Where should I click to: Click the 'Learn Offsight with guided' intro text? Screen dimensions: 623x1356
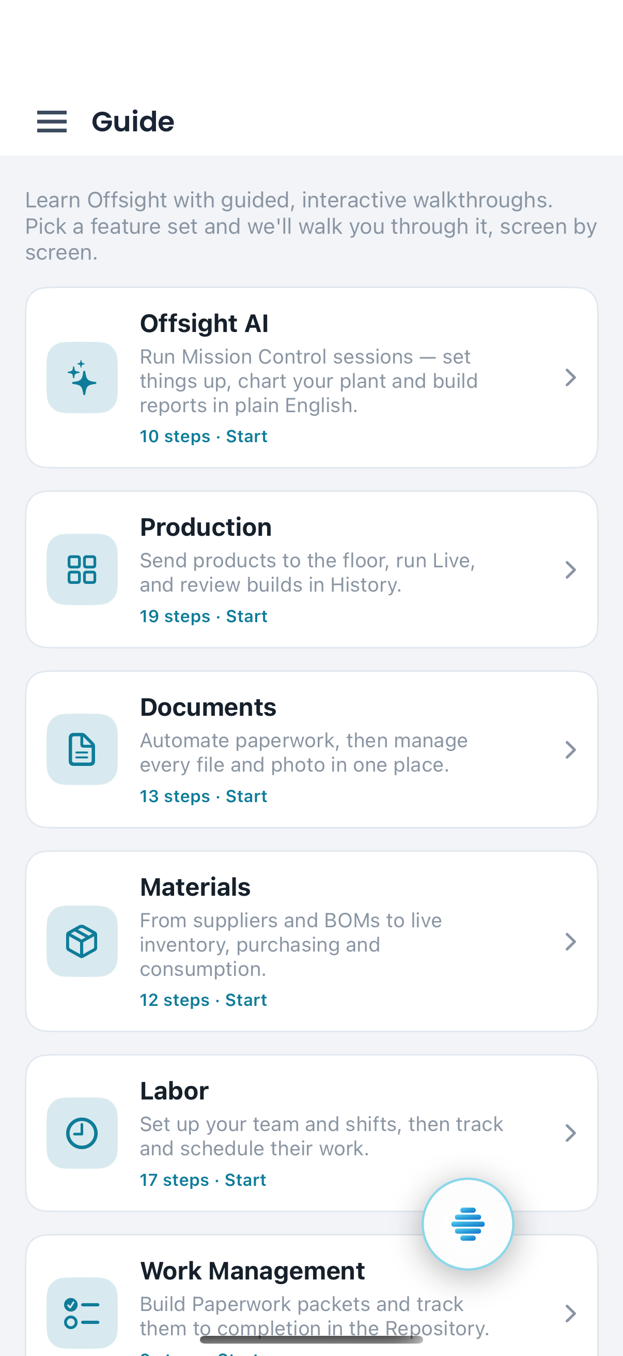(x=310, y=227)
